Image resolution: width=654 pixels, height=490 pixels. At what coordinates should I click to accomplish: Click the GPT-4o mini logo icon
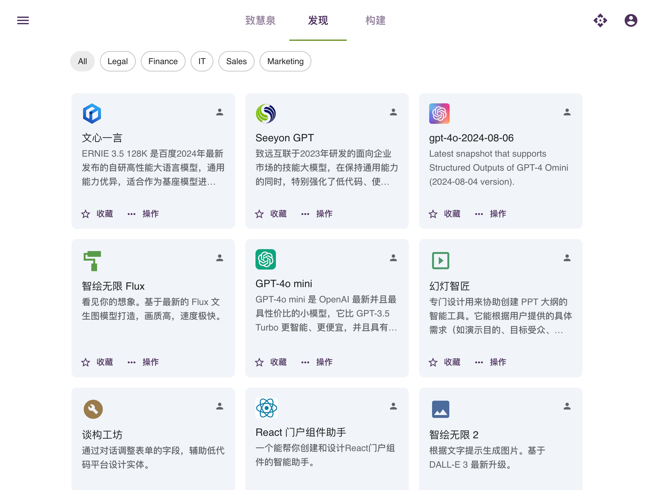266,259
